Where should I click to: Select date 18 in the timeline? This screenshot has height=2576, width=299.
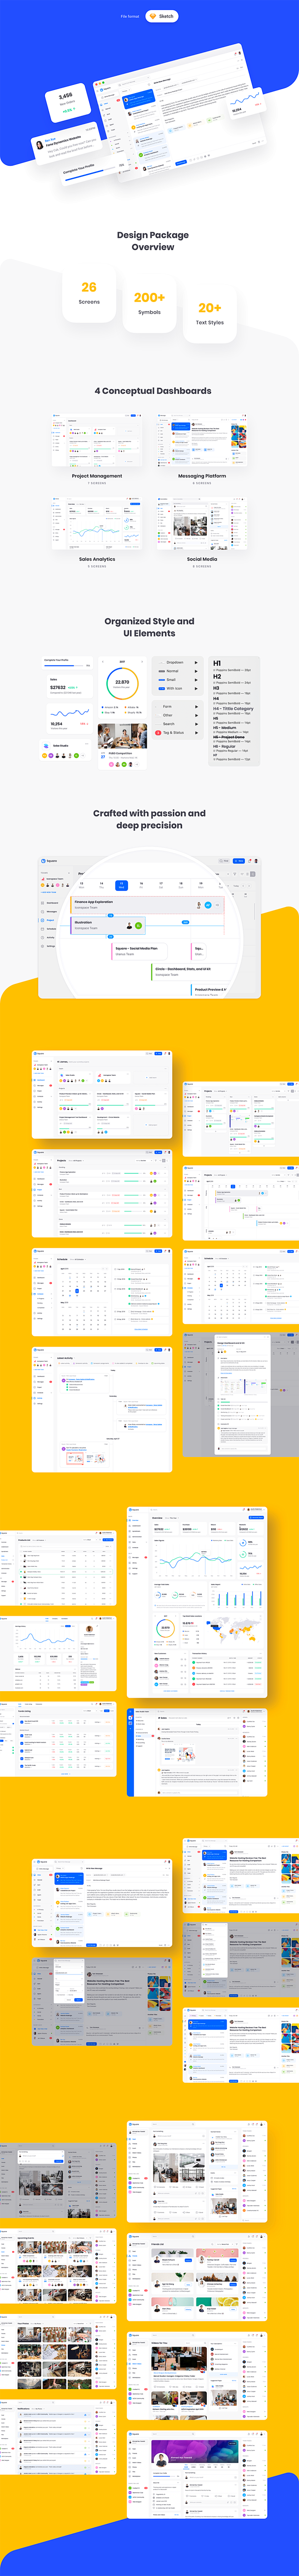[x=181, y=885]
